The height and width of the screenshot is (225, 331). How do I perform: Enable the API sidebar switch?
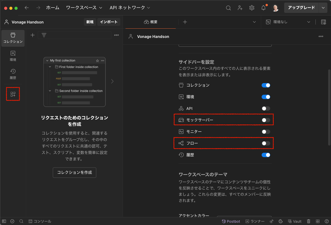coord(266,108)
